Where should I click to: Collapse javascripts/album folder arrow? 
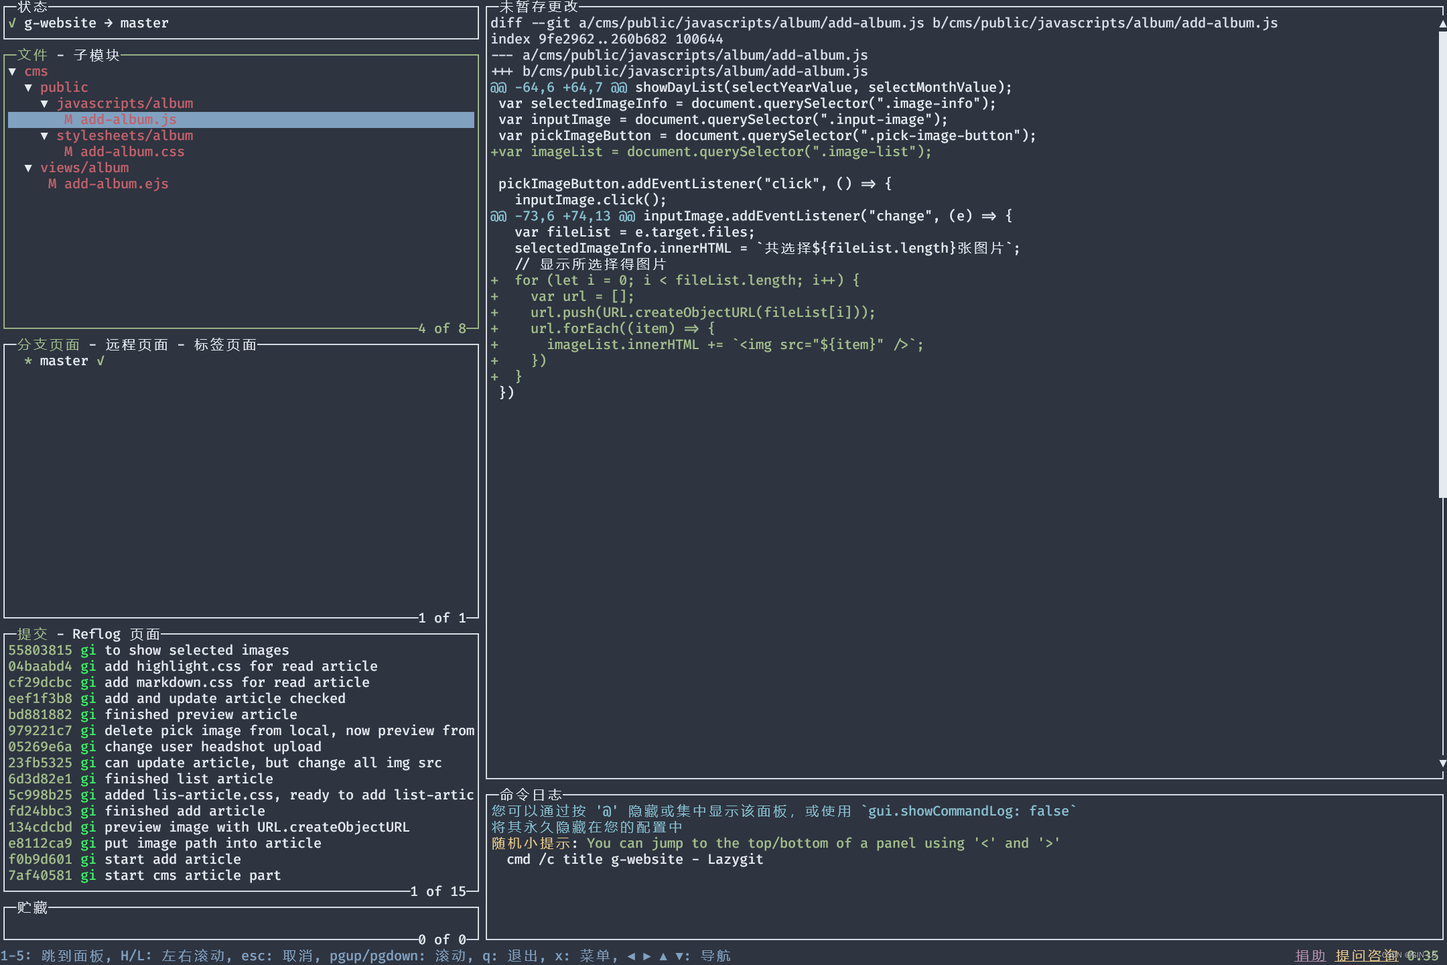point(44,104)
